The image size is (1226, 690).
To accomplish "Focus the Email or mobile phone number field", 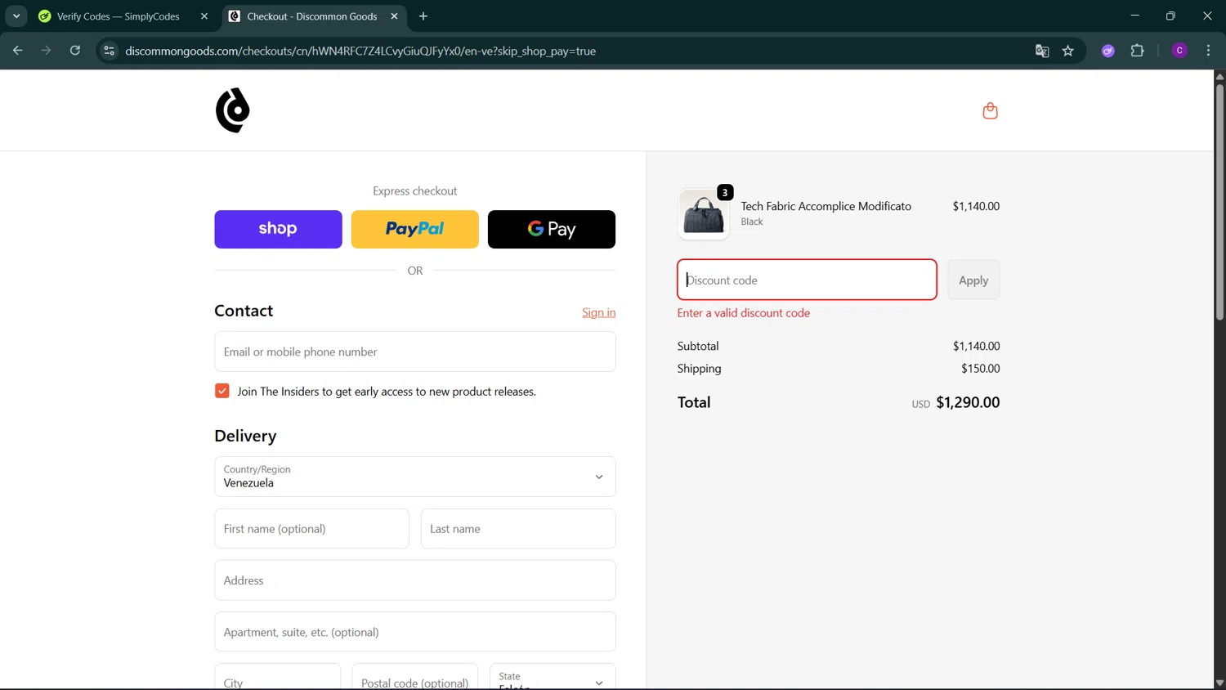I will click(x=415, y=352).
